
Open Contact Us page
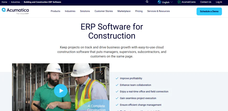[x=205, y=2]
